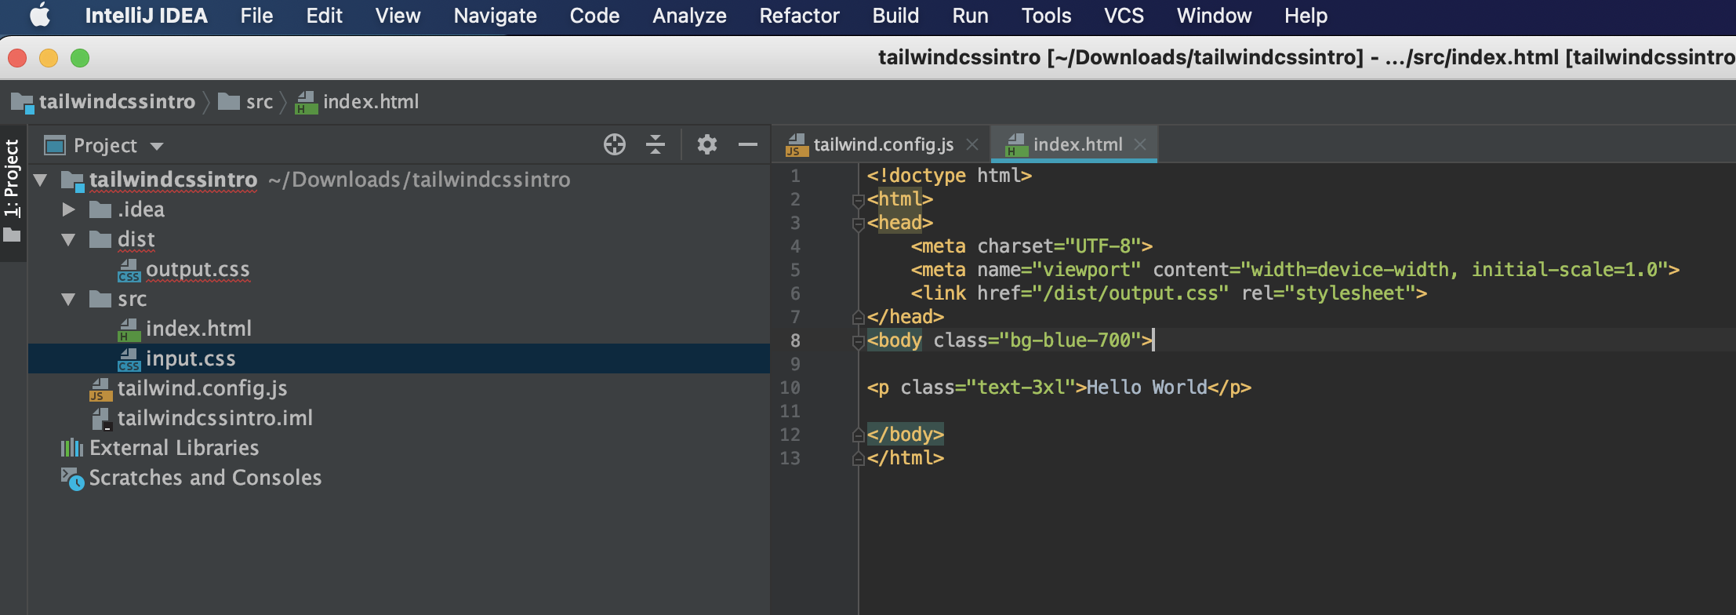
Task: Open the View menu
Action: (x=398, y=16)
